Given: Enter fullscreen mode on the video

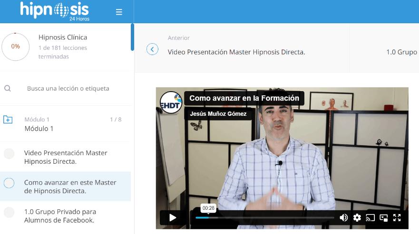Looking at the screenshot, I should point(397,217).
